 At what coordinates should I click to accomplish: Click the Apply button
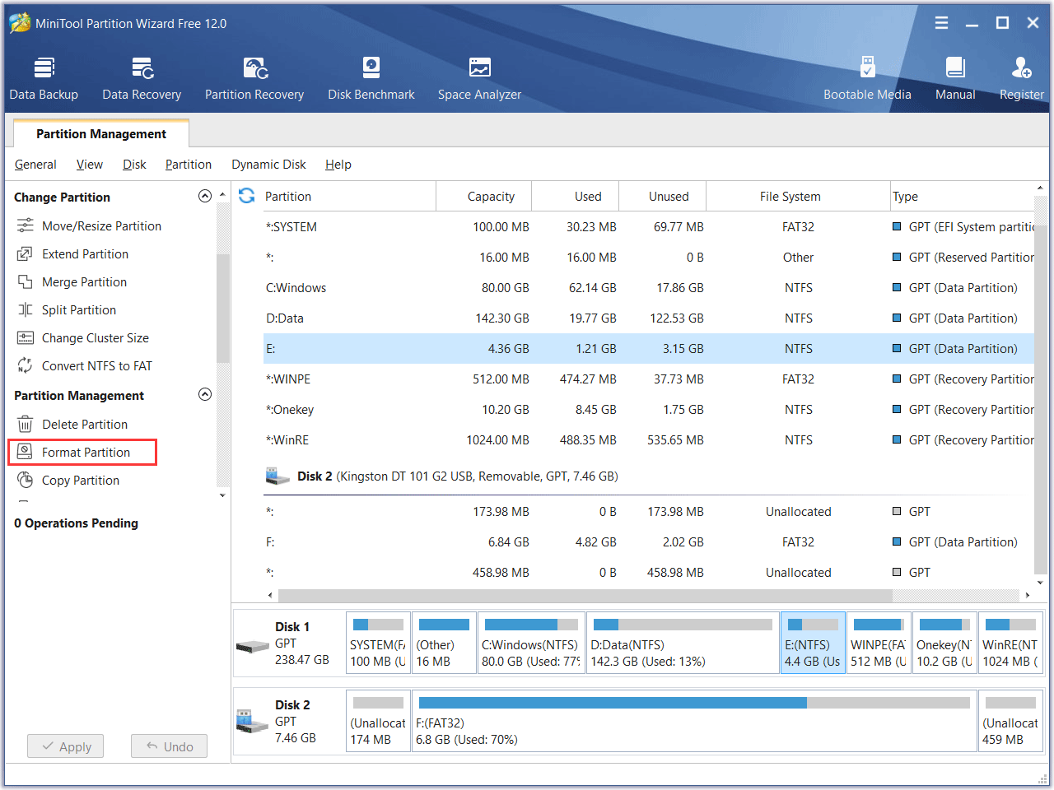click(65, 746)
